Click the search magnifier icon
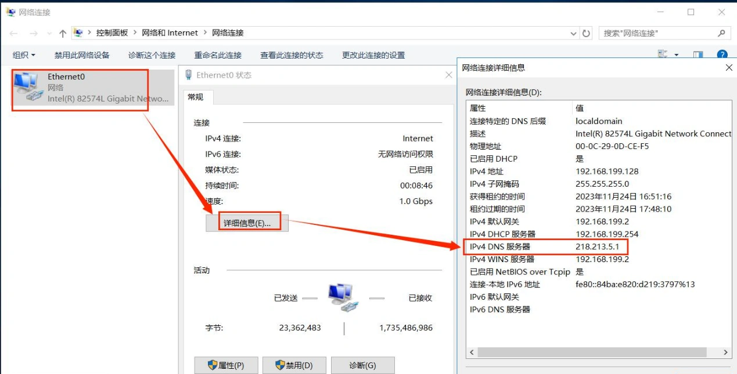The image size is (737, 374). tap(720, 33)
